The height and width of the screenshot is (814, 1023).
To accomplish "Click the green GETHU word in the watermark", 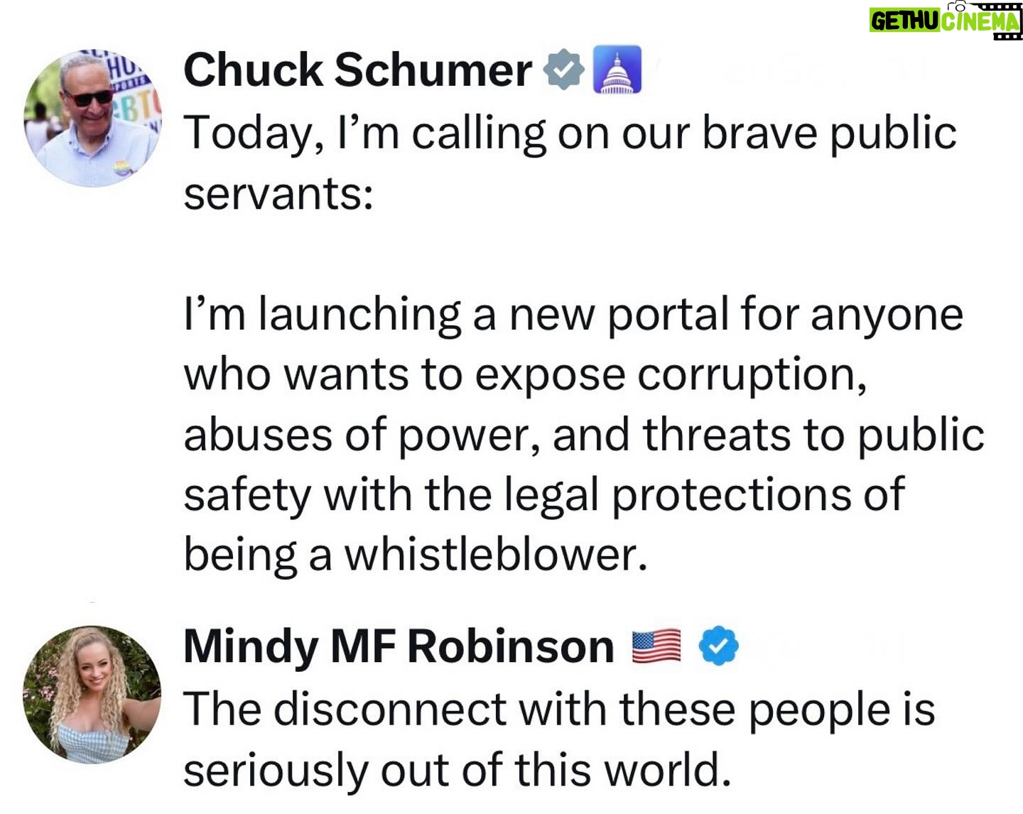I will 904,21.
